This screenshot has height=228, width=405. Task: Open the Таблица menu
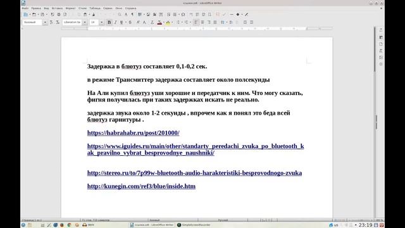pos(95,8)
